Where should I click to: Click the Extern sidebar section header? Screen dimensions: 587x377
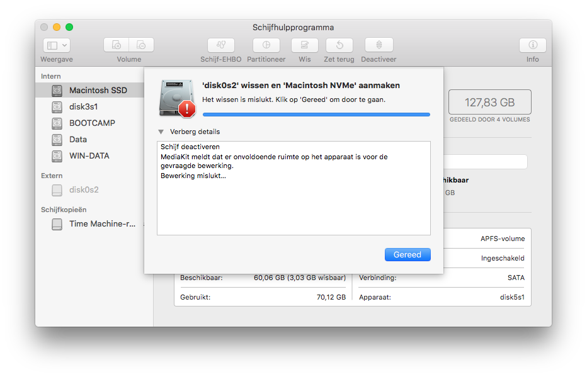point(52,176)
